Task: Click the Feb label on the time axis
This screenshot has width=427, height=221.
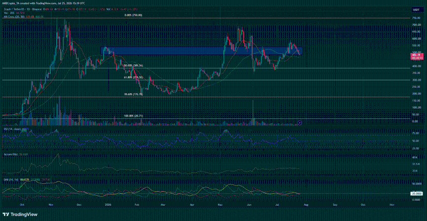Action: 137,205
